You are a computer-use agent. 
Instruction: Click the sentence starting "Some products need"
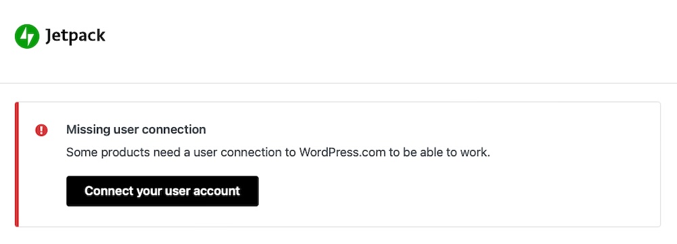(x=278, y=153)
